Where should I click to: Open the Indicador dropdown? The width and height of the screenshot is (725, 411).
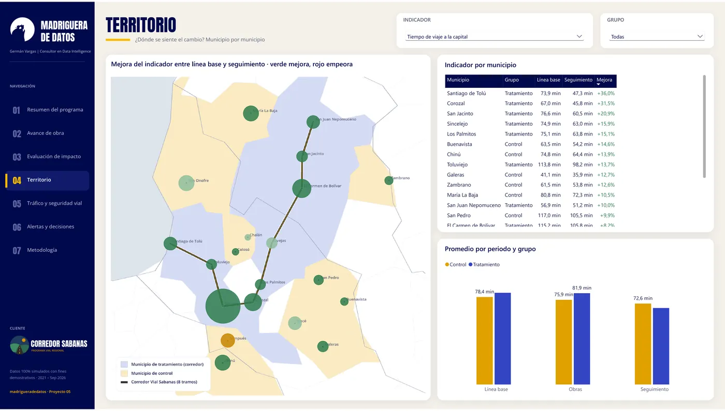(x=495, y=37)
